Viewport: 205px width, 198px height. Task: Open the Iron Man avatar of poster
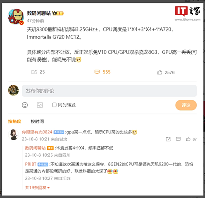(16, 16)
